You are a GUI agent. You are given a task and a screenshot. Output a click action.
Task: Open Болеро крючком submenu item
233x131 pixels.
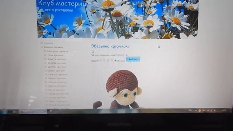point(58,98)
